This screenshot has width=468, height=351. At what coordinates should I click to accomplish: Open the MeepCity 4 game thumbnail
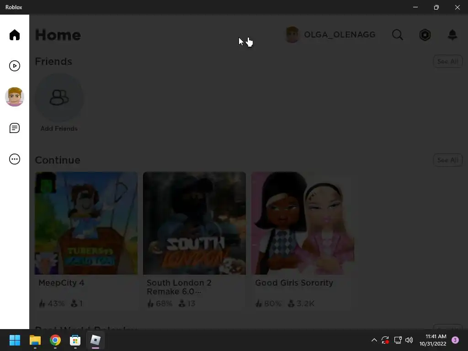(x=86, y=223)
